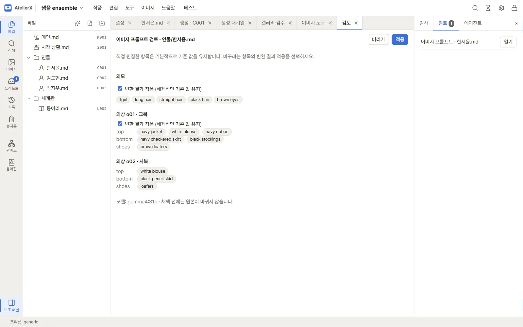Click the 적용 button
523x327 pixels.
400,40
